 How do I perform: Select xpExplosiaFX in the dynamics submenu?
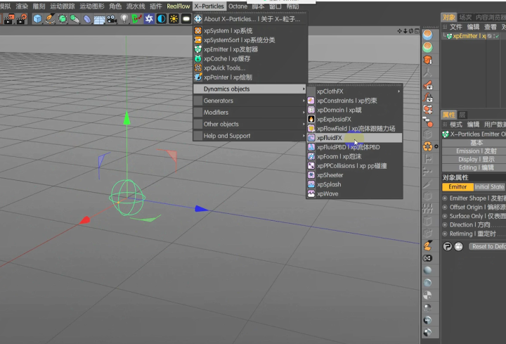(x=354, y=119)
